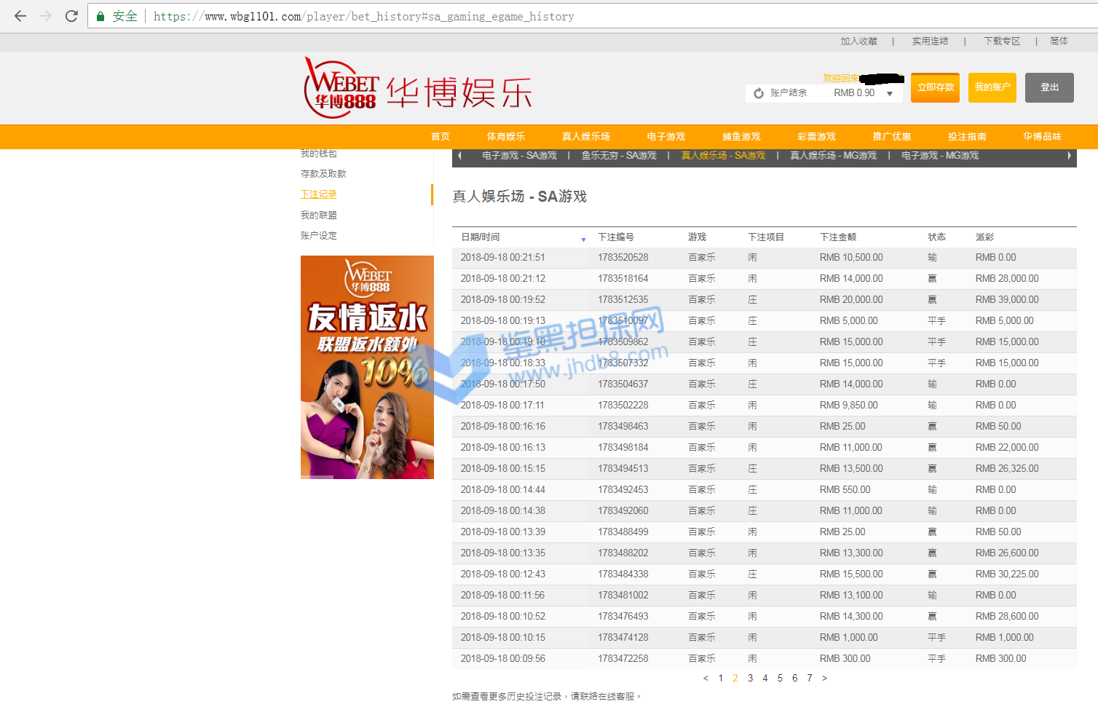Sort by 日期/时间 column arrow
1098x707 pixels.
(x=583, y=240)
